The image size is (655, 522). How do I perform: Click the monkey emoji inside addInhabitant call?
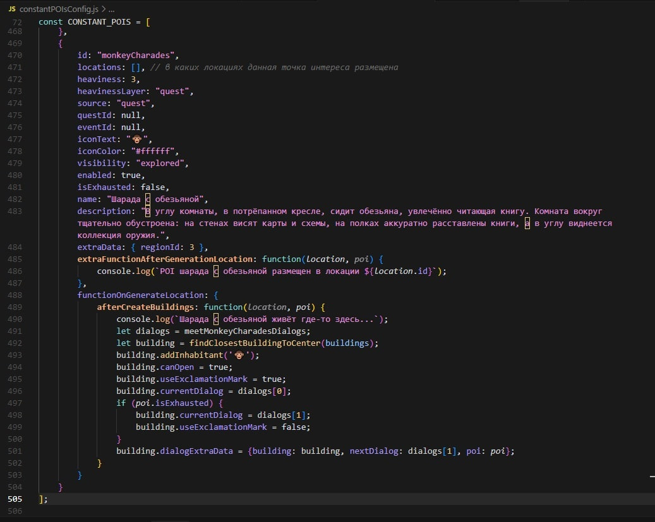coord(239,355)
